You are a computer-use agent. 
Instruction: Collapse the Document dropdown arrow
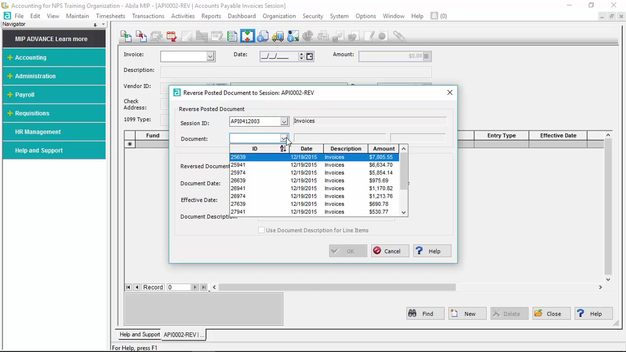[284, 138]
